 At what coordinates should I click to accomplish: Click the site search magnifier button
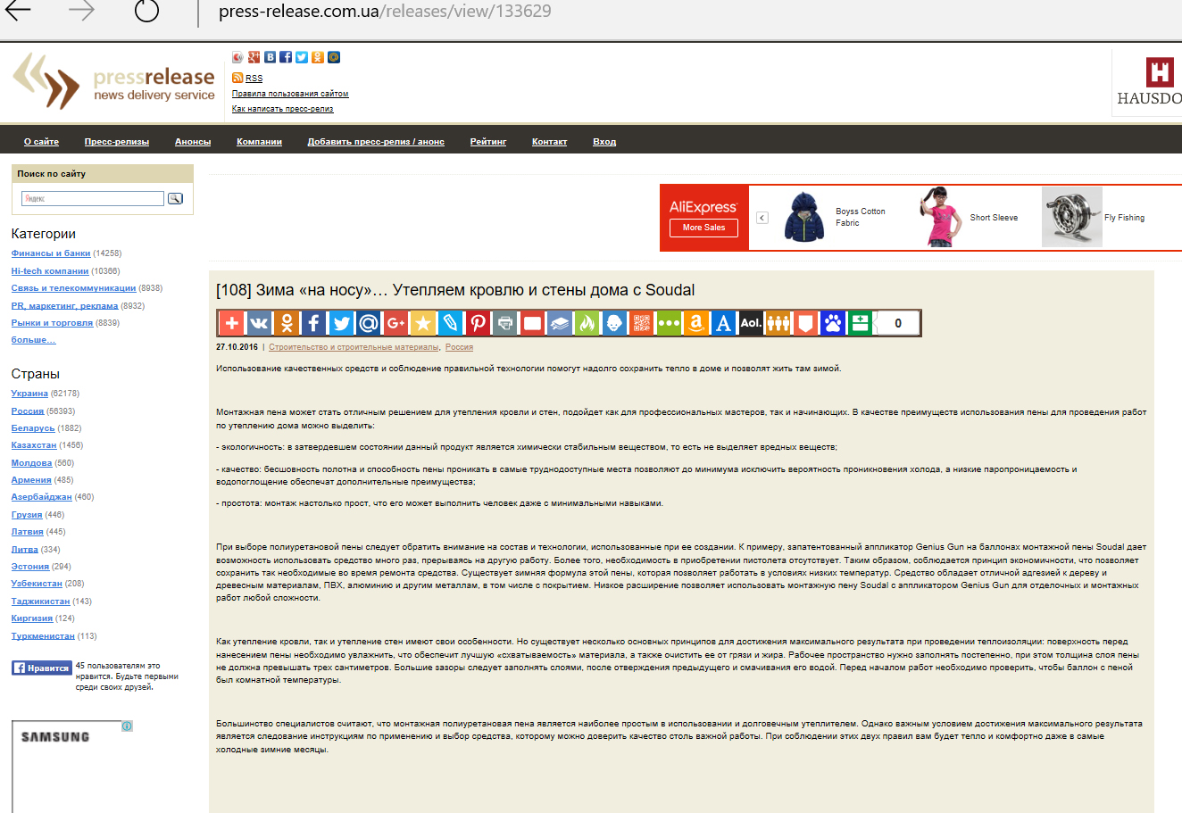[x=175, y=198]
